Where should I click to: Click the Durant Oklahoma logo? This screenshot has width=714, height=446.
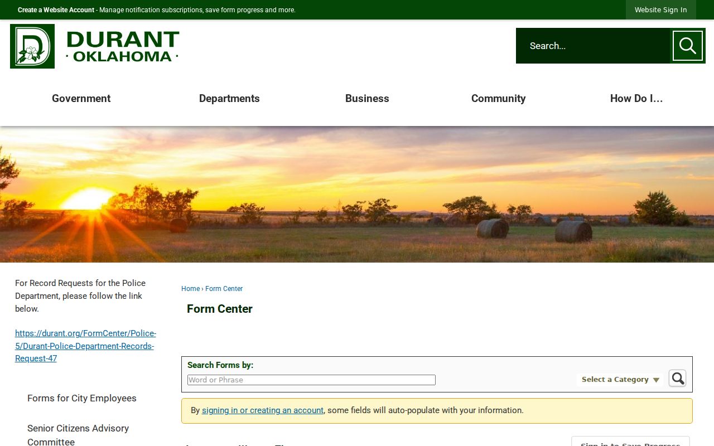95,46
